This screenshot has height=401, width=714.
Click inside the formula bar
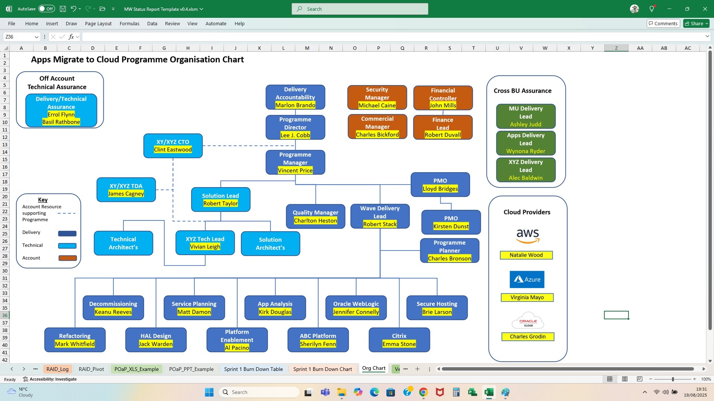(x=260, y=36)
